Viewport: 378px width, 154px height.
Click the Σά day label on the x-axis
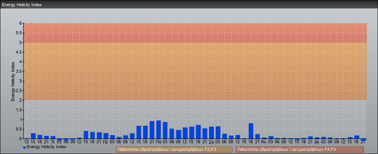(x=211, y=142)
